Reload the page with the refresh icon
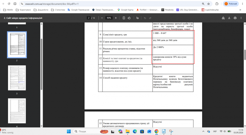This screenshot has height=135, width=246. (9, 4)
